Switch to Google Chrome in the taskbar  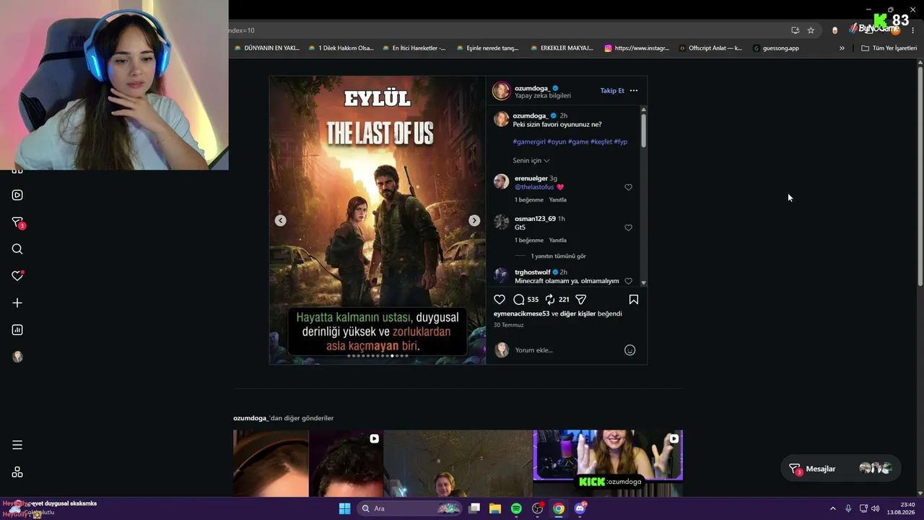559,508
